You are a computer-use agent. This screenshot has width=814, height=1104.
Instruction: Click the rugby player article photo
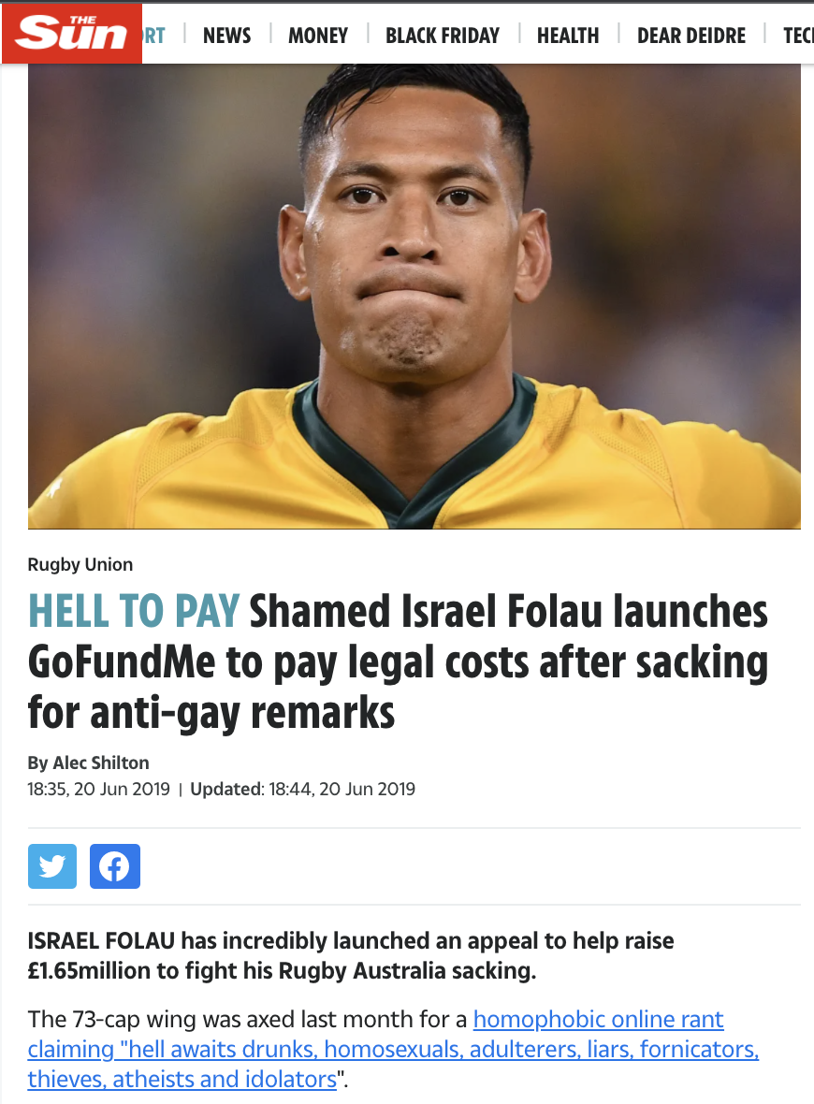414,296
